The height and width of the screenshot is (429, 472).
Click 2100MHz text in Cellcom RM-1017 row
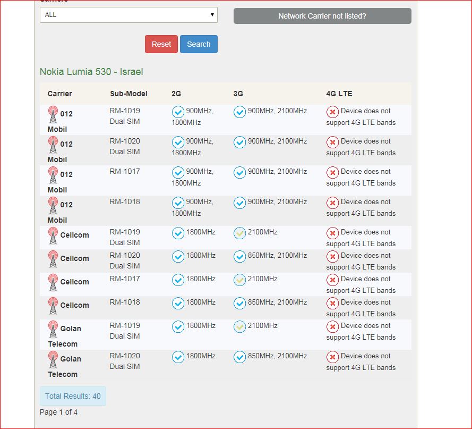[x=262, y=279]
